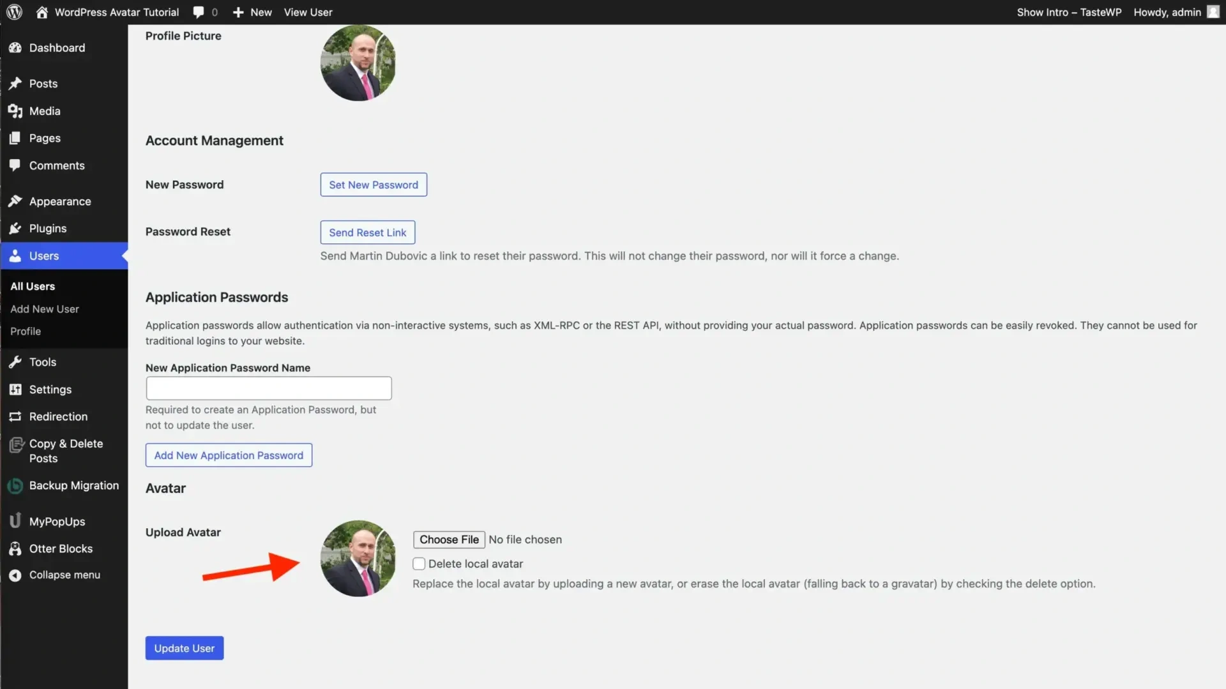
Task: Go to the Profile submenu item
Action: [26, 331]
